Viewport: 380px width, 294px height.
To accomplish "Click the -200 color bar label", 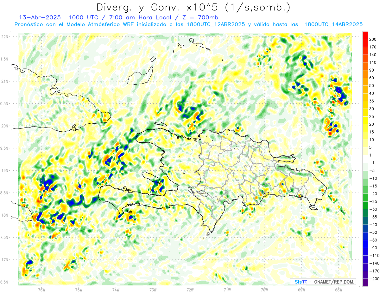I will coord(374,278).
